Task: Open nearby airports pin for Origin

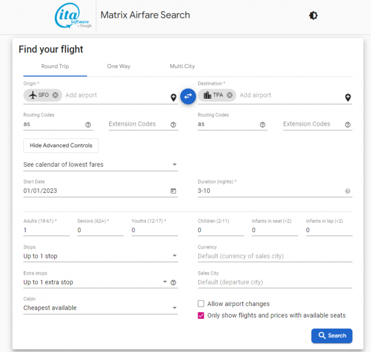Action: coord(173,98)
